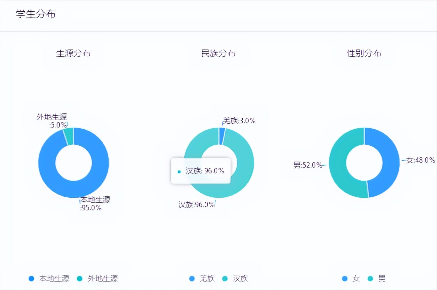Viewport: 437px width, 290px height.
Task: Toggle the 女 legend entry
Action: click(355, 278)
